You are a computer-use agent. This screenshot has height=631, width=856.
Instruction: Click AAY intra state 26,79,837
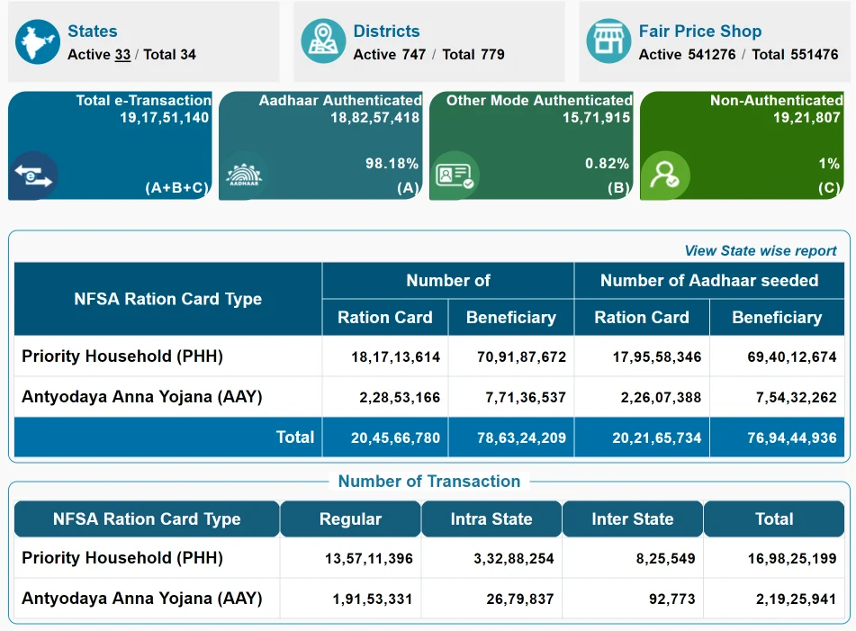tap(520, 599)
